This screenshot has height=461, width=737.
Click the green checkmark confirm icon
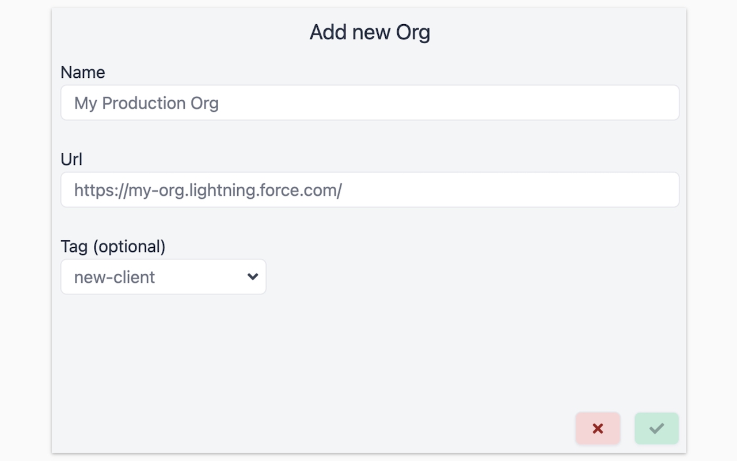click(656, 428)
